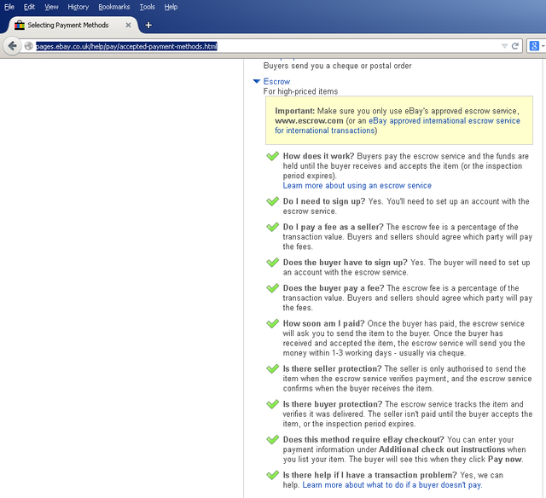Click the 'How soon am I paid?' heading
546x498 pixels.
323,323
